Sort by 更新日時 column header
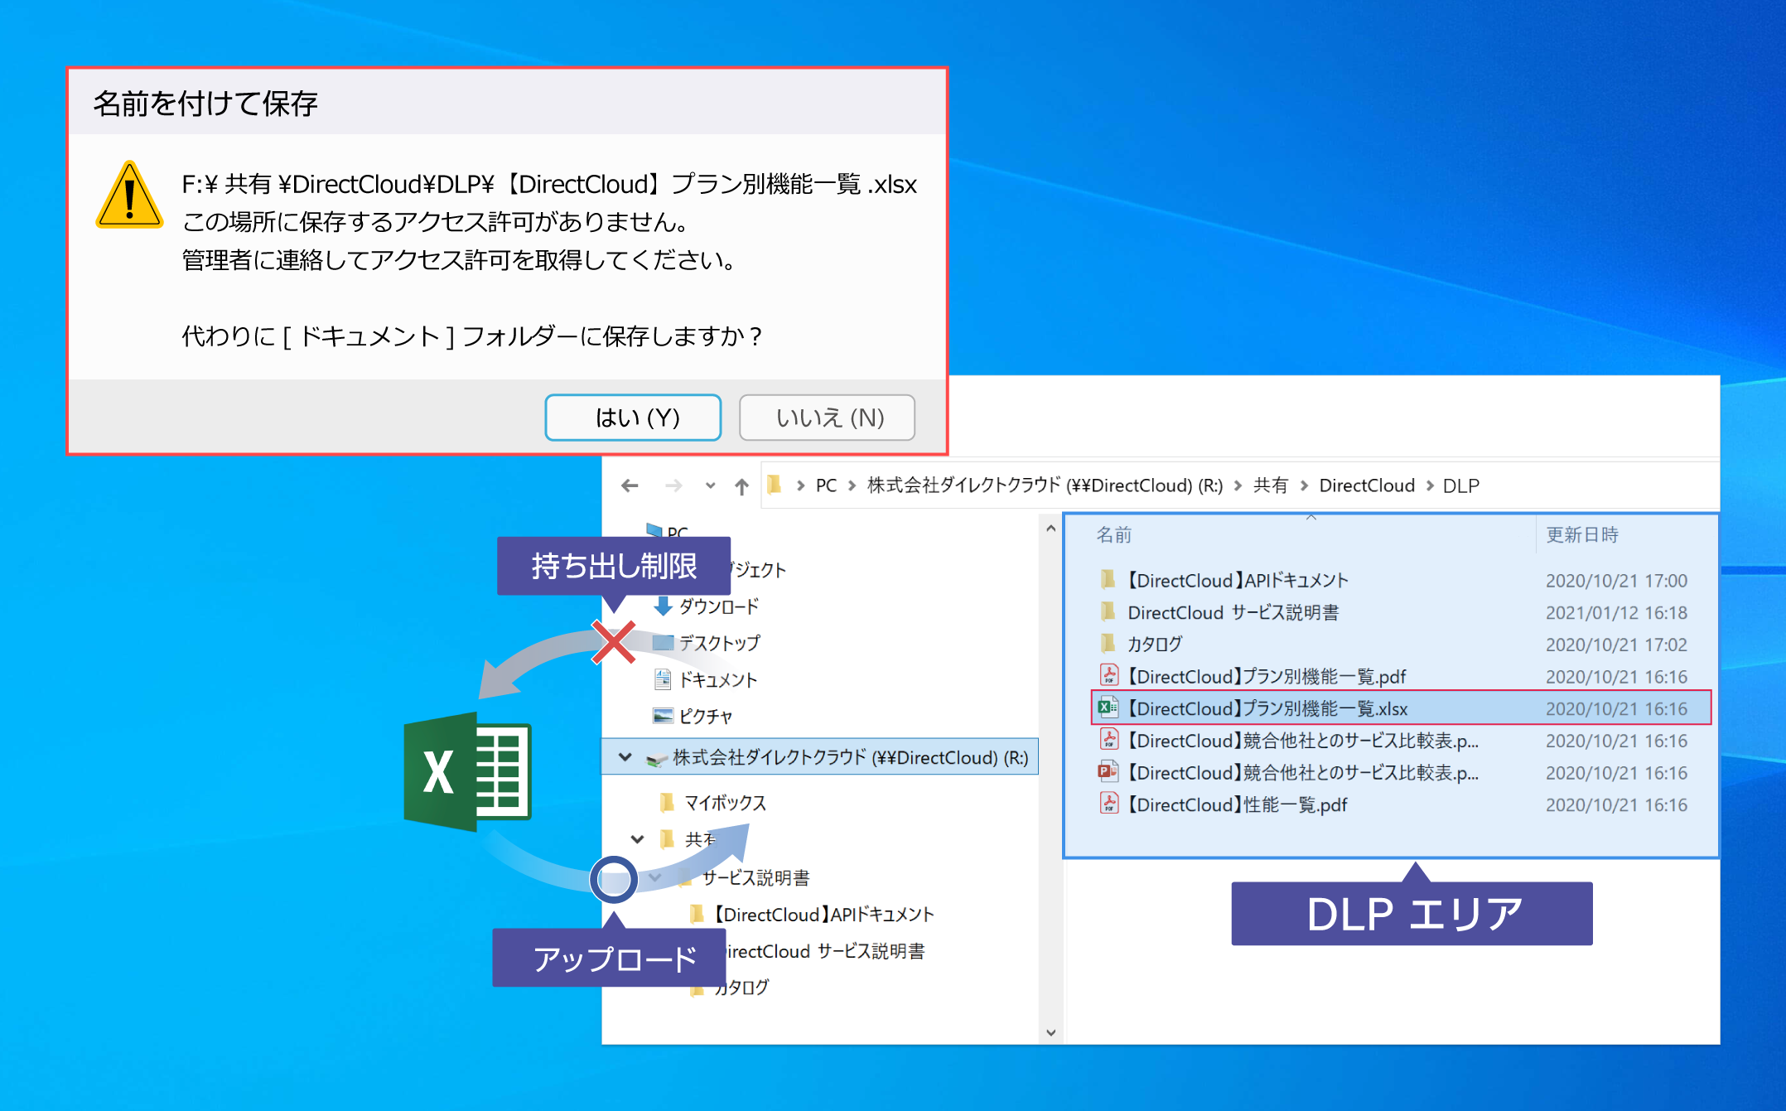 1581,534
